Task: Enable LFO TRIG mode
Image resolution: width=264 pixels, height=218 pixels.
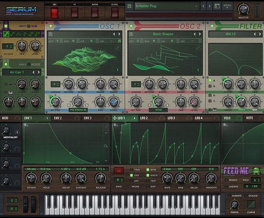Action: (x=131, y=169)
